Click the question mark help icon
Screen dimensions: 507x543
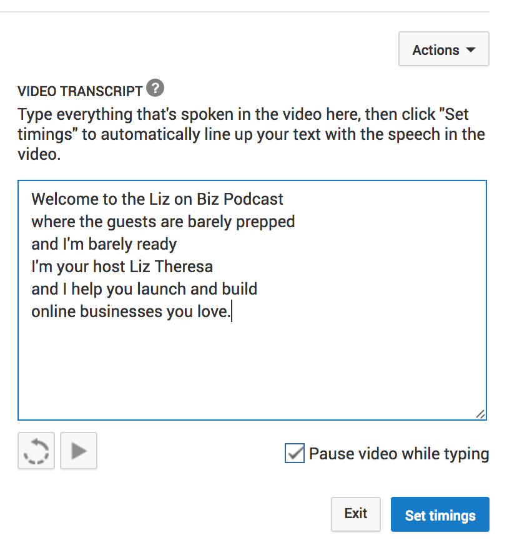pos(154,88)
